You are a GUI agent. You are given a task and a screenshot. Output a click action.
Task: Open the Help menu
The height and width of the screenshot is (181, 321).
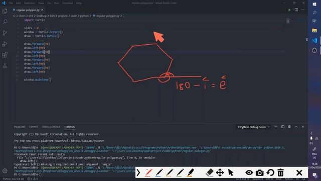(x=79, y=3)
